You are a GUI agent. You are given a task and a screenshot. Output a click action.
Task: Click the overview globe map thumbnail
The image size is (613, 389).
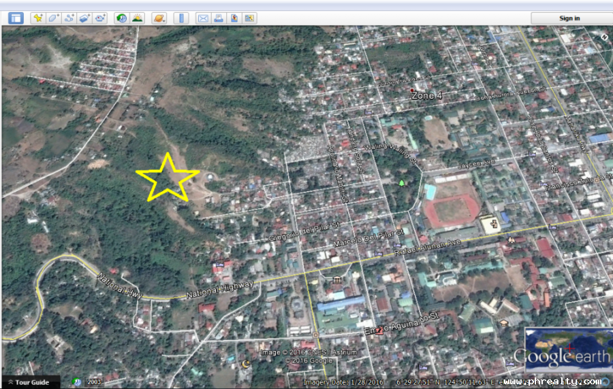pos(569,350)
